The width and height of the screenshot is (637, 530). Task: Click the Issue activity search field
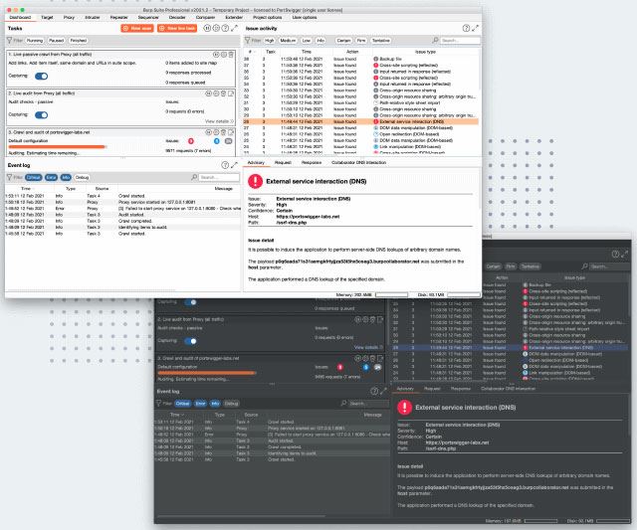(x=460, y=40)
